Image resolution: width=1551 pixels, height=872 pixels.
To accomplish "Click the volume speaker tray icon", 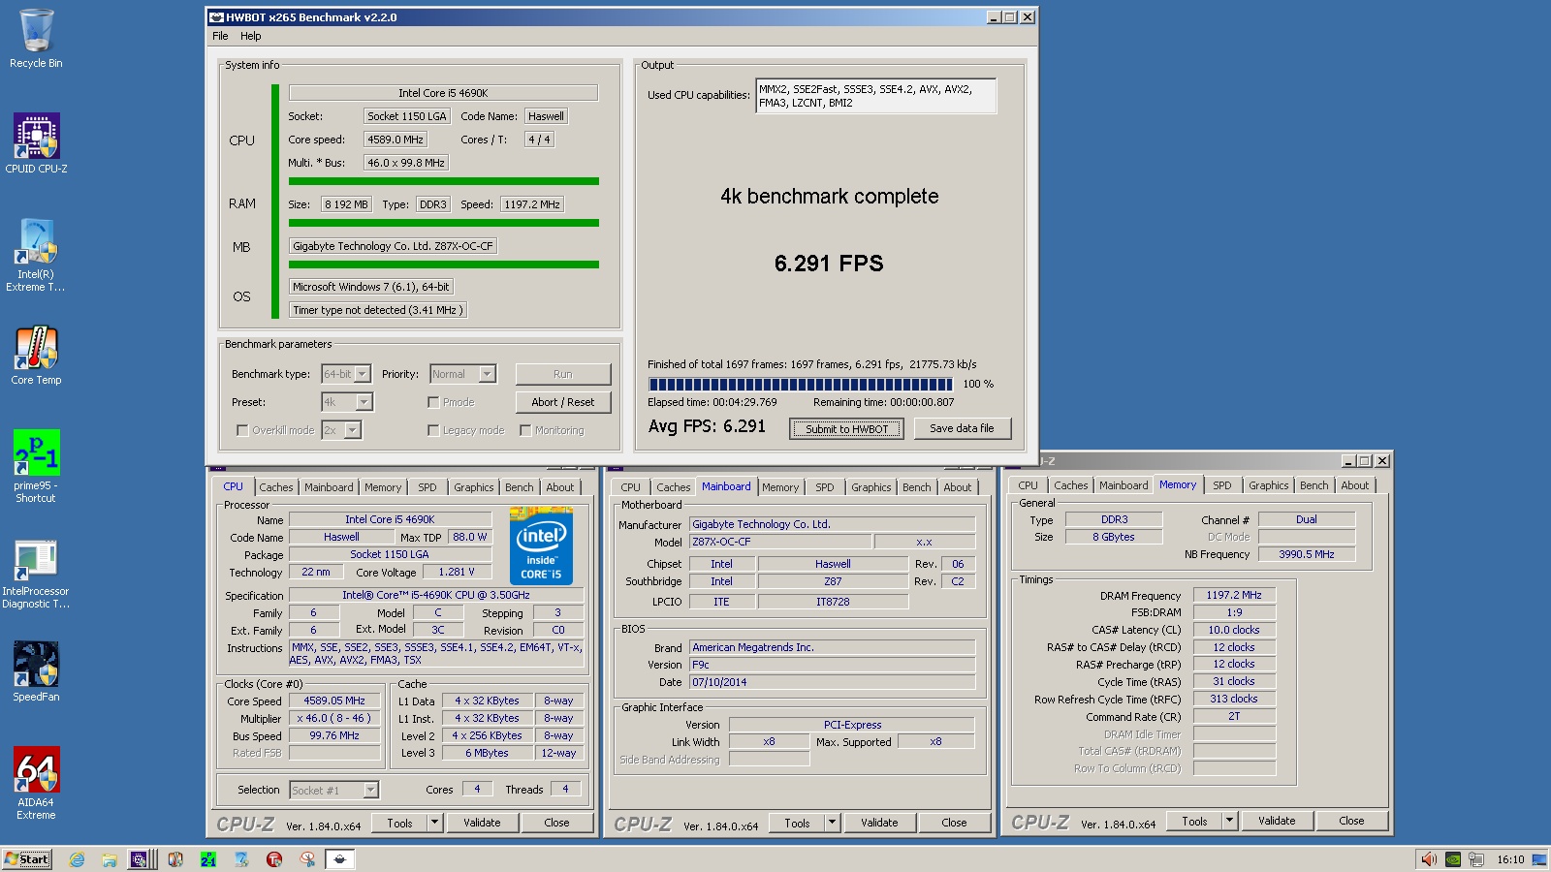I will click(1428, 859).
